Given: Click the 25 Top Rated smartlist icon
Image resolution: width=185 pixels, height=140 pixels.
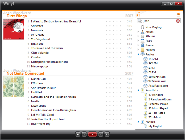Looking at the screenshot, I should [x=146, y=113].
